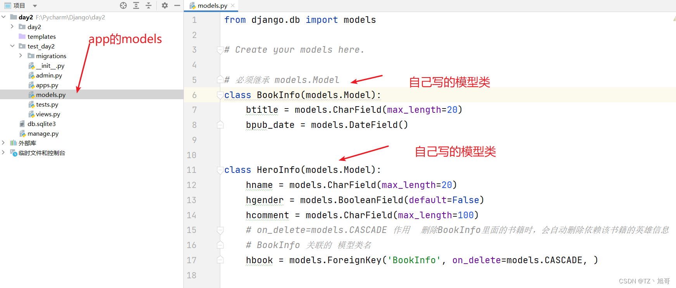676x288 pixels.
Task: Click the test_day2 folder icon
Action: tap(22, 46)
